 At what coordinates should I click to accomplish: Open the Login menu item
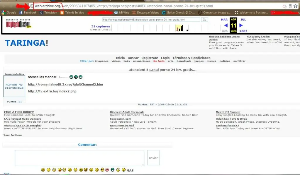click(165, 58)
